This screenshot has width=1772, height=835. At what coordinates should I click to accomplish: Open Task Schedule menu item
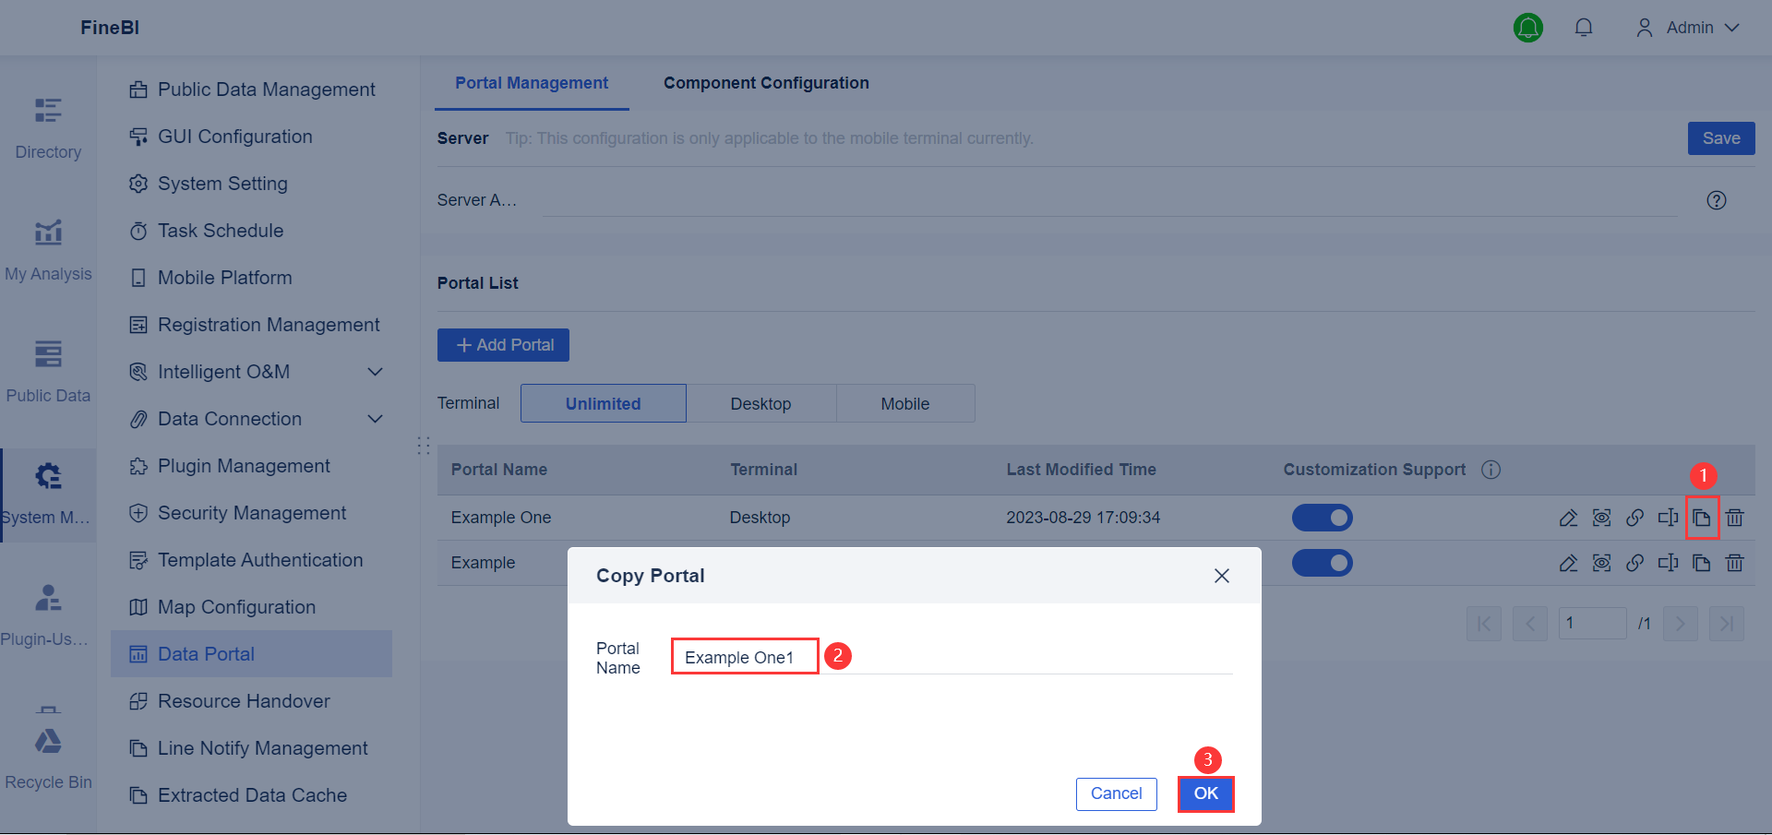tap(251, 231)
